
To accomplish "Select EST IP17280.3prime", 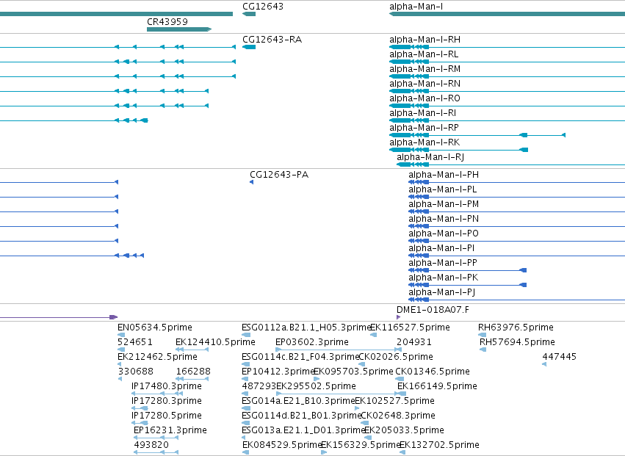I will 166,401.
